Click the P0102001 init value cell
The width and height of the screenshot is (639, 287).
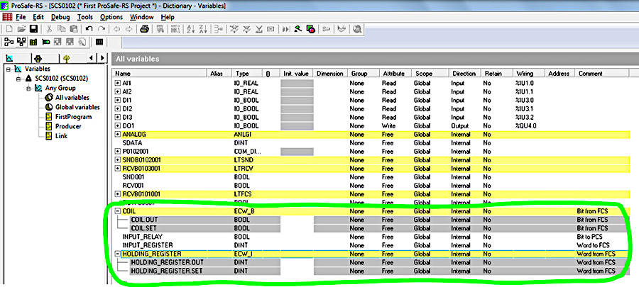coord(297,151)
